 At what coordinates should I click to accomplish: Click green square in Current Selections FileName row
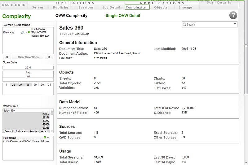pos(29,32)
